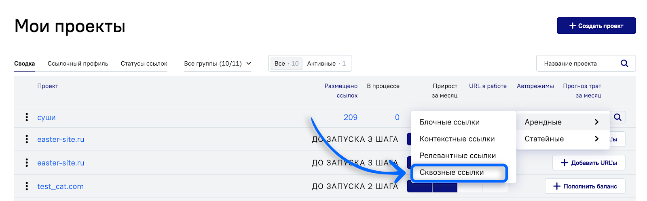647x201 pixels.
Task: Open the second easter-site.ru project link
Action: coord(61,163)
